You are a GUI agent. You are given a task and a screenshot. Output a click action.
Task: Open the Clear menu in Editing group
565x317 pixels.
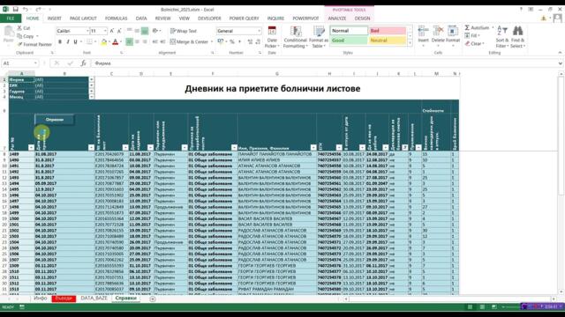[x=474, y=43]
